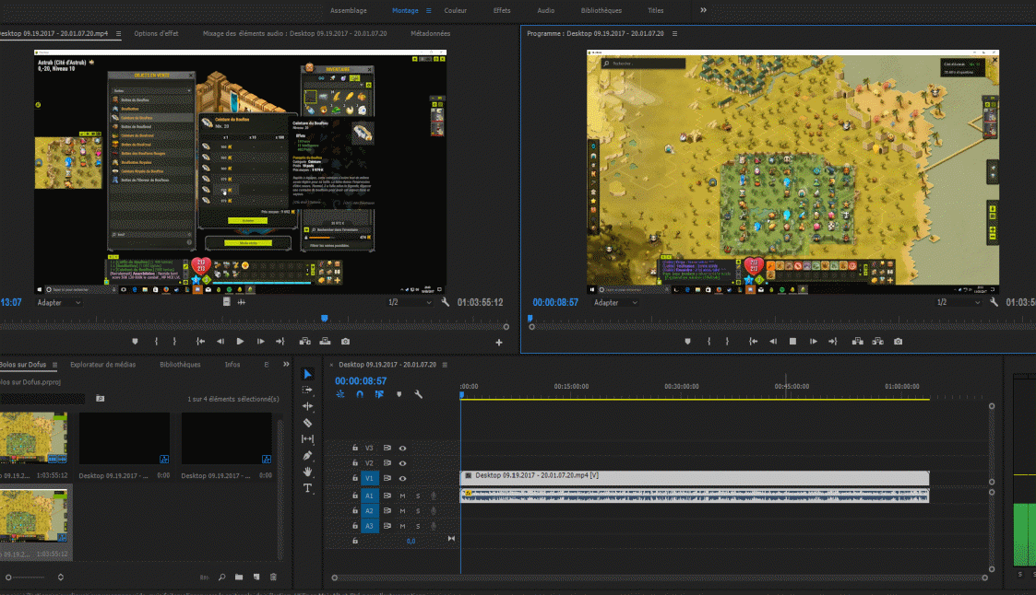Toggle V2 track output eye
1036x595 pixels.
[402, 463]
